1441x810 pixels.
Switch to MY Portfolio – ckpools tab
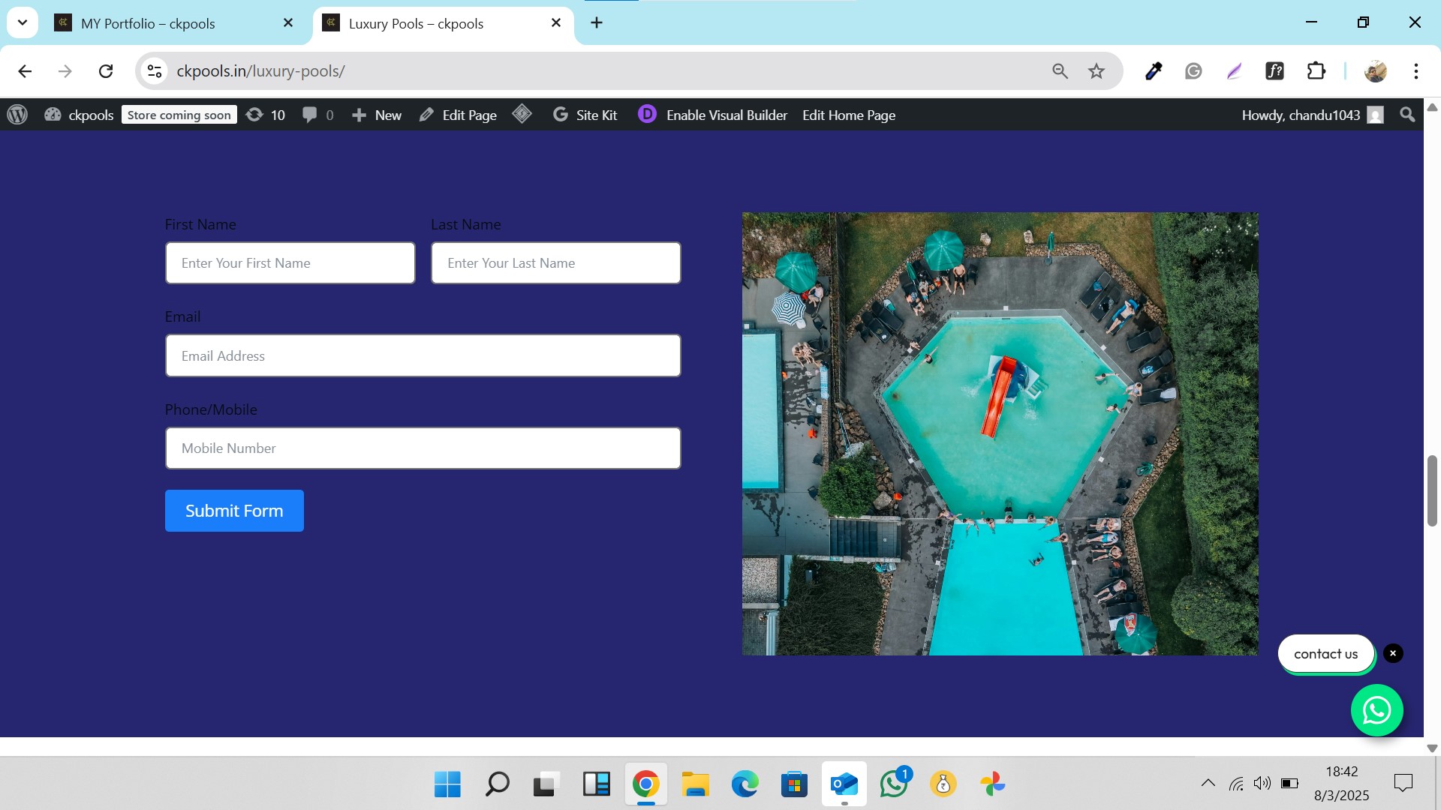point(148,23)
